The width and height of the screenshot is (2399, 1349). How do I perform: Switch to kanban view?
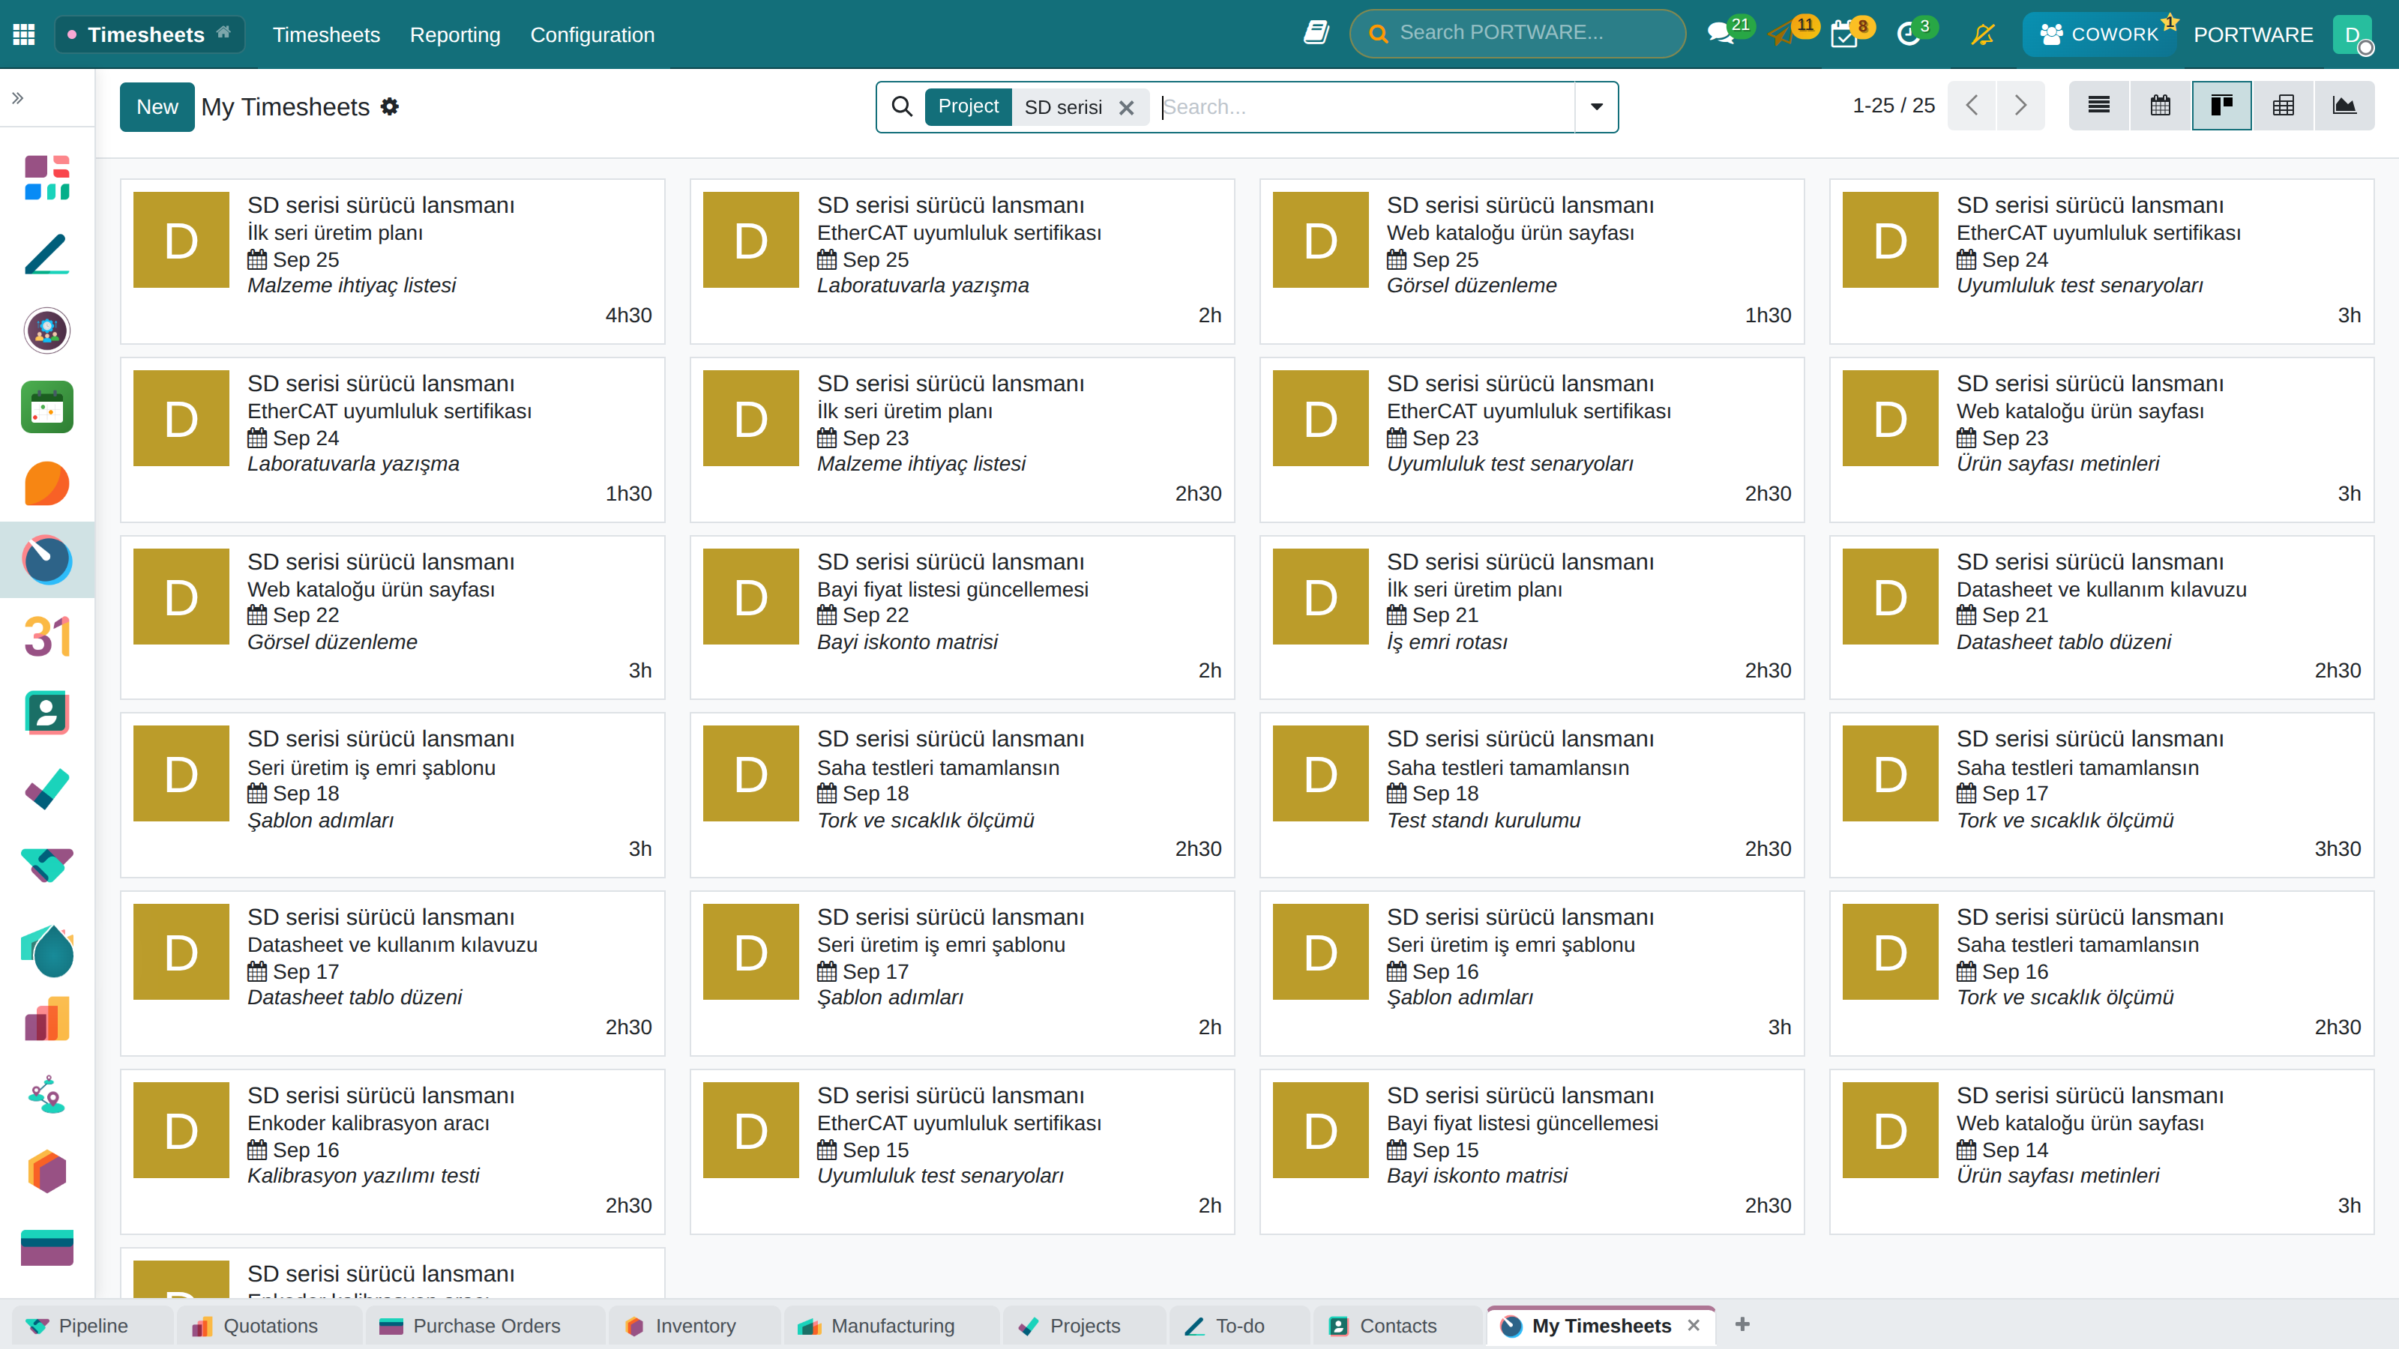coord(2222,105)
